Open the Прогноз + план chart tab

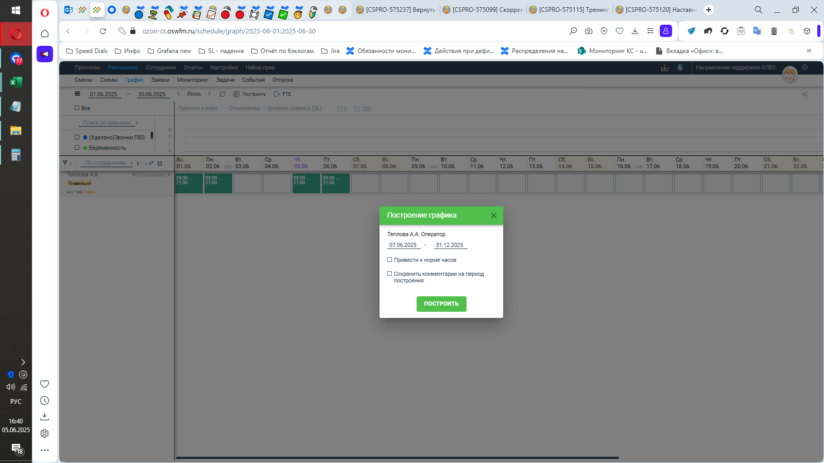click(198, 108)
